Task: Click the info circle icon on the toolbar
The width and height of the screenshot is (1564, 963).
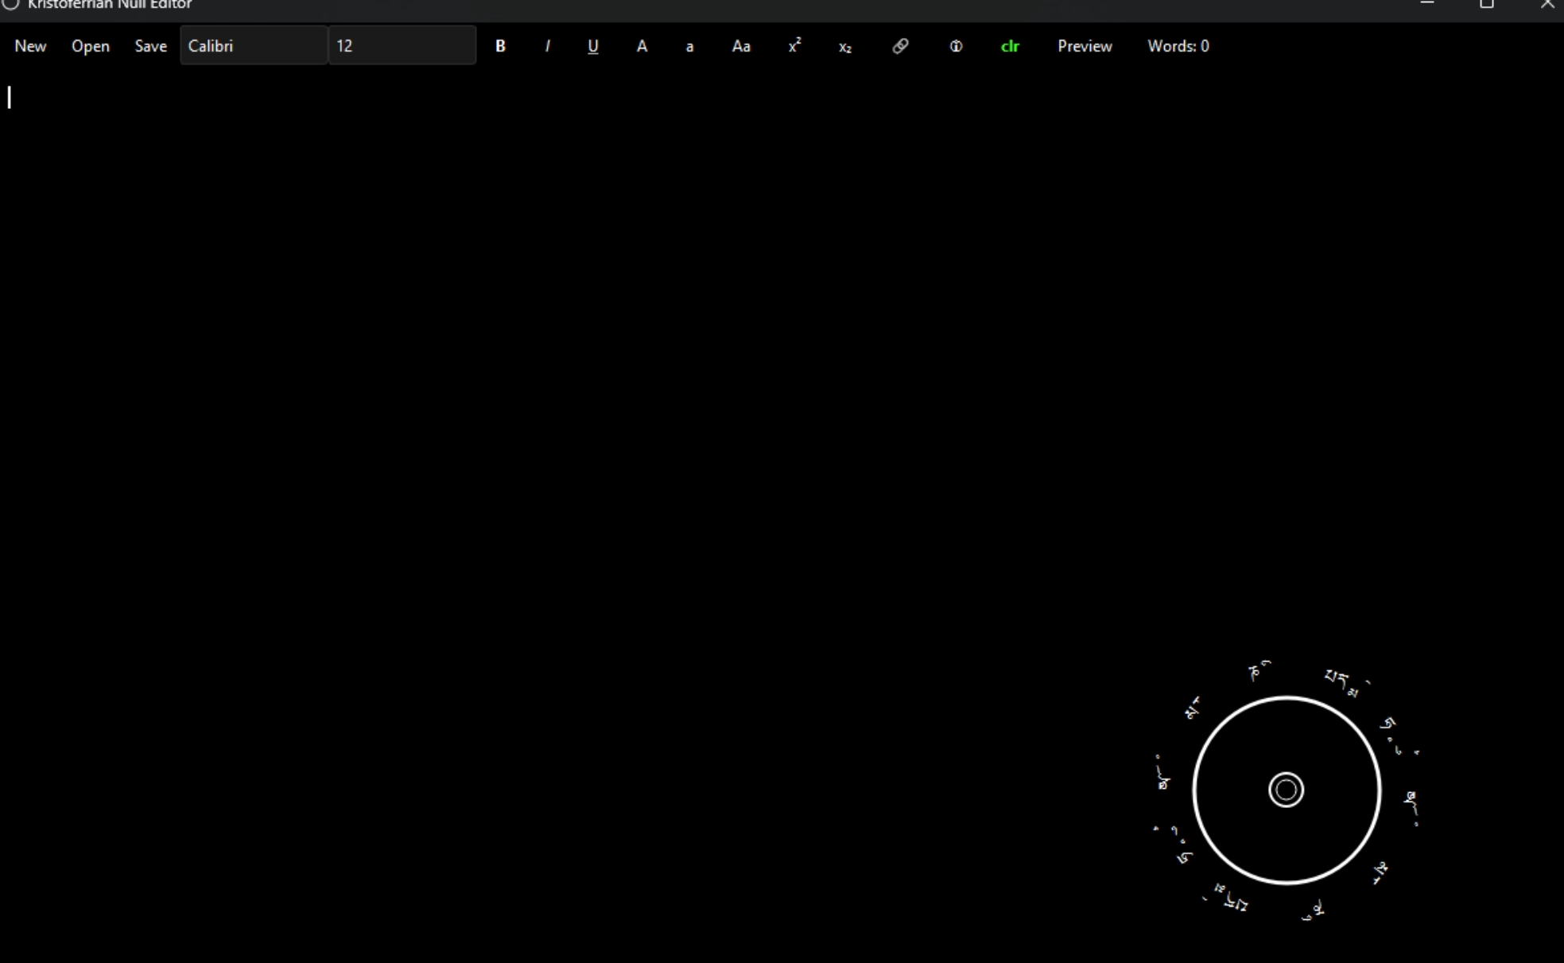Action: pos(955,45)
